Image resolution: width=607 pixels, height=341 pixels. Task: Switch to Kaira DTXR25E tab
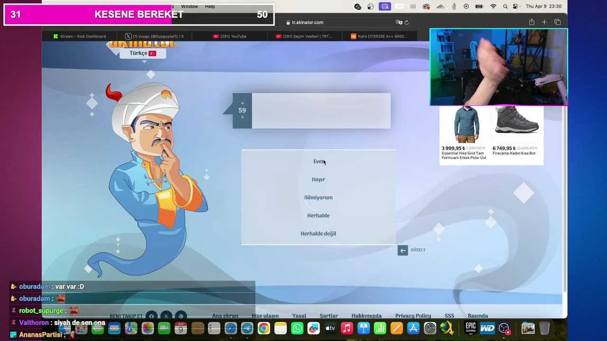(379, 36)
